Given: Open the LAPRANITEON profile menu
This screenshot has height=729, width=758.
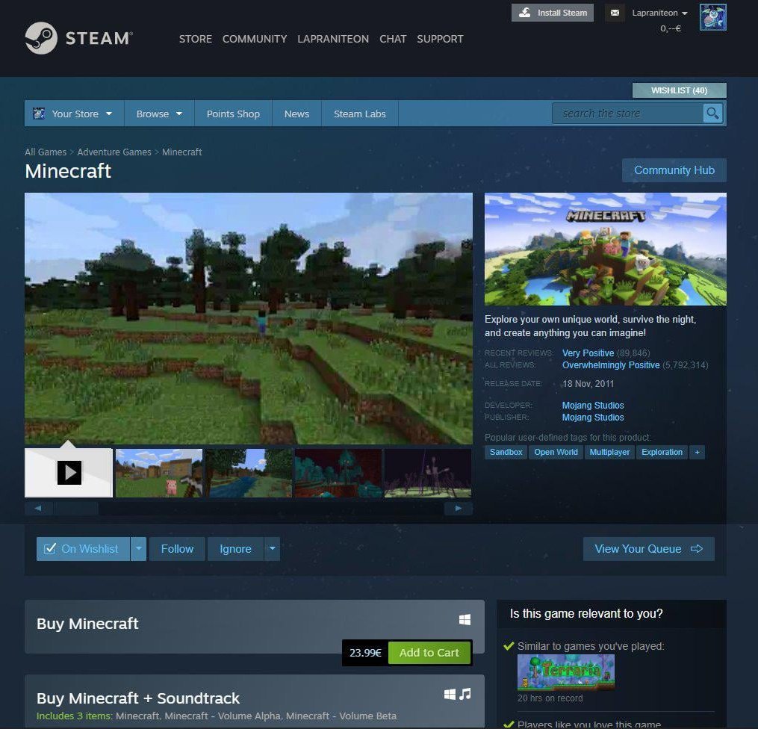Looking at the screenshot, I should click(x=333, y=39).
